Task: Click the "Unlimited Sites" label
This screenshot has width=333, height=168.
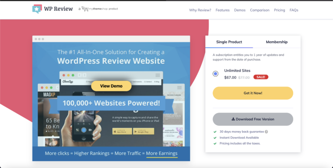Action: pos(237,71)
